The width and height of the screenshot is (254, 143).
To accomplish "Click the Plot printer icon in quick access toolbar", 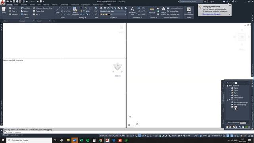I will pos(17,2).
